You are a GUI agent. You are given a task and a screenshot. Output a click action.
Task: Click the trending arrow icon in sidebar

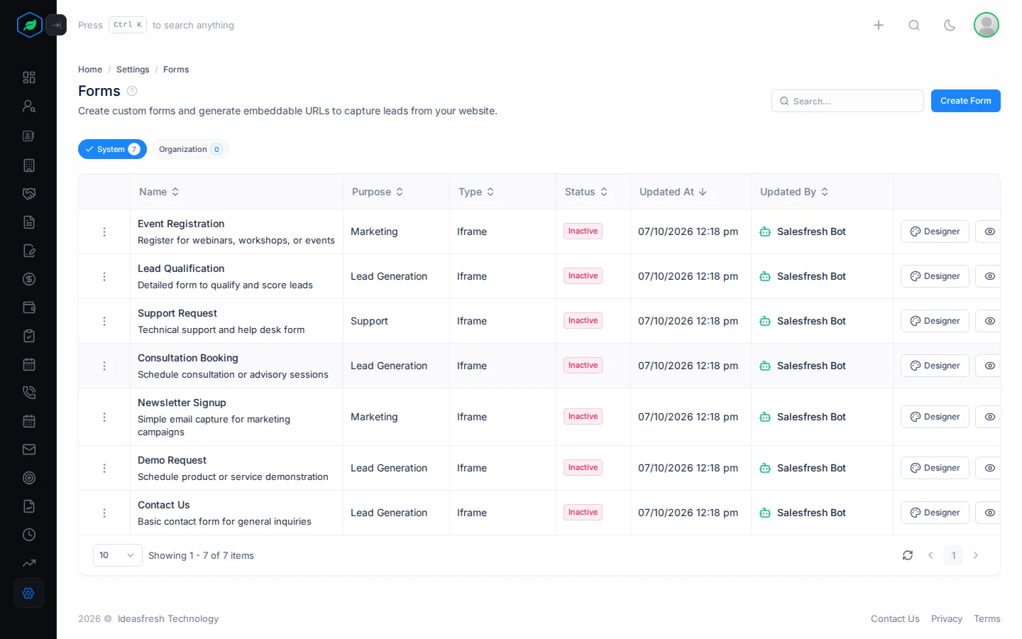click(x=29, y=563)
